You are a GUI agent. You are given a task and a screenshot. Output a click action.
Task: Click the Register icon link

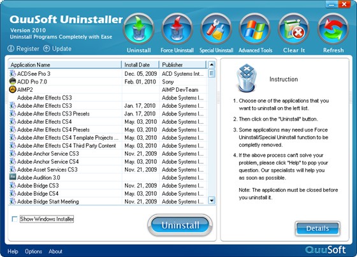(11, 48)
